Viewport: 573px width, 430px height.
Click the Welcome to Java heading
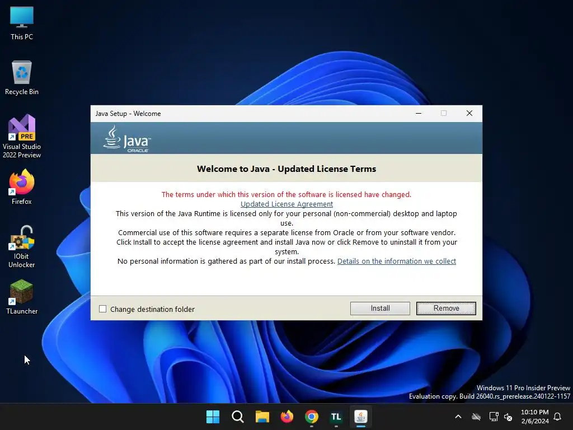[286, 169]
